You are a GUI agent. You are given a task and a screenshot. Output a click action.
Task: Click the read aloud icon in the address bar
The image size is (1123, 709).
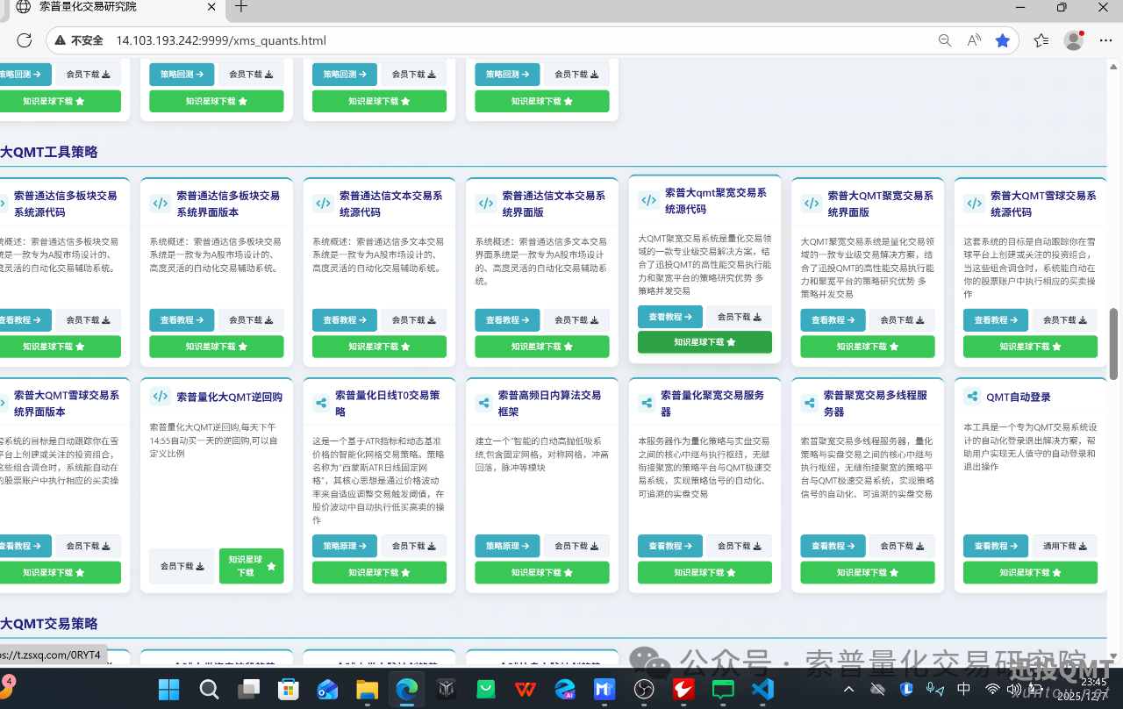(x=974, y=40)
